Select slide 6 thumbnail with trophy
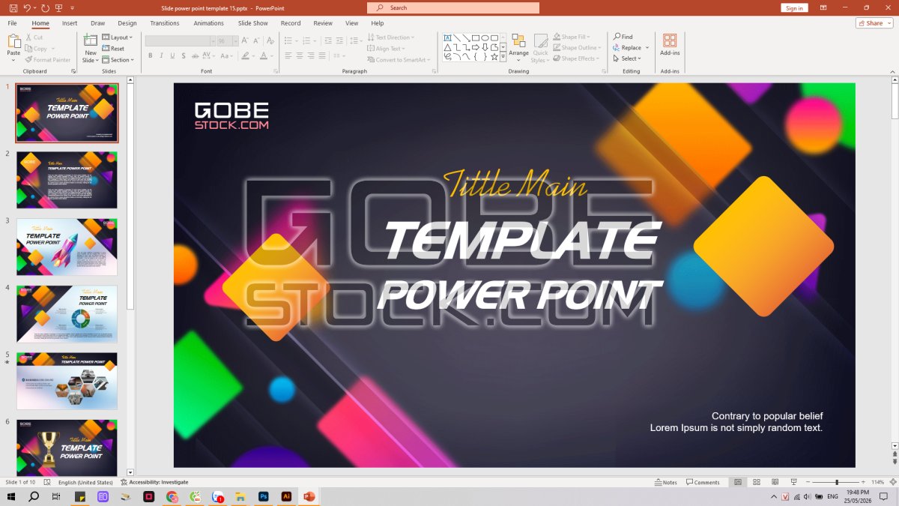Screen dimensions: 899x506 67,448
